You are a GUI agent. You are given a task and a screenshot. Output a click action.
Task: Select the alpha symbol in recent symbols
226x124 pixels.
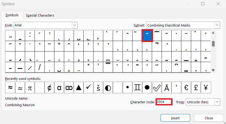point(59,87)
